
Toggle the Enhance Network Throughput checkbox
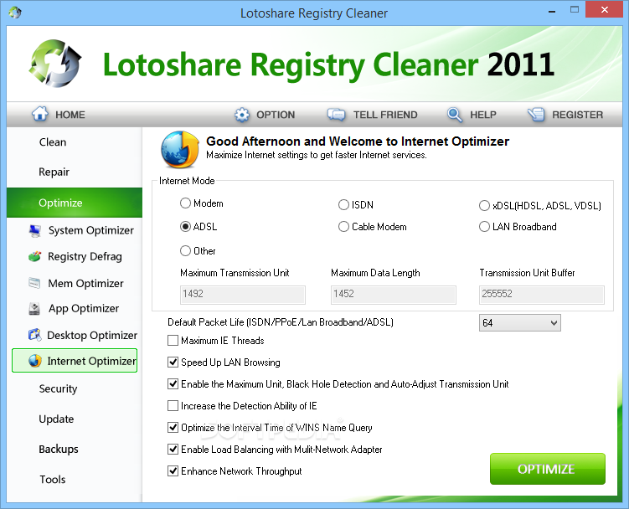(x=173, y=470)
